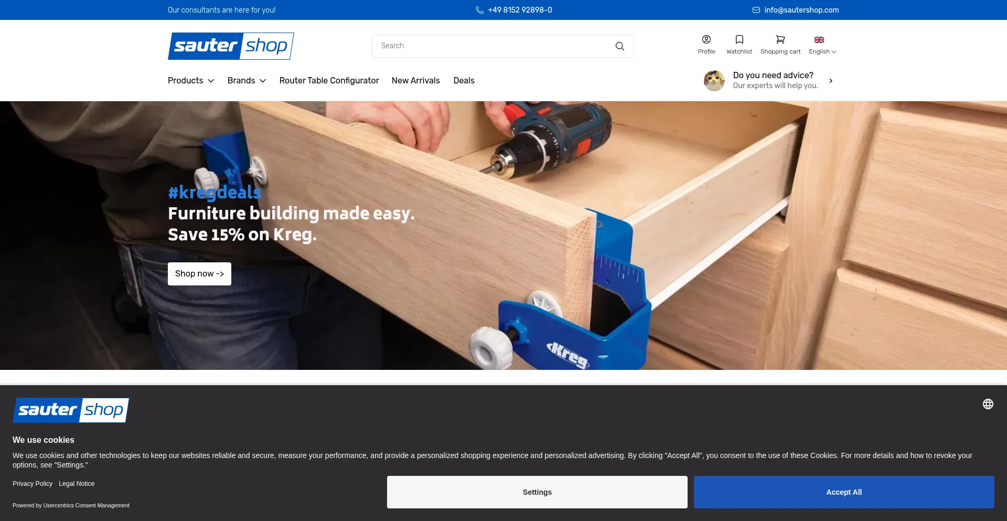Open the Deals menu item
This screenshot has height=521, width=1007.
click(x=464, y=81)
